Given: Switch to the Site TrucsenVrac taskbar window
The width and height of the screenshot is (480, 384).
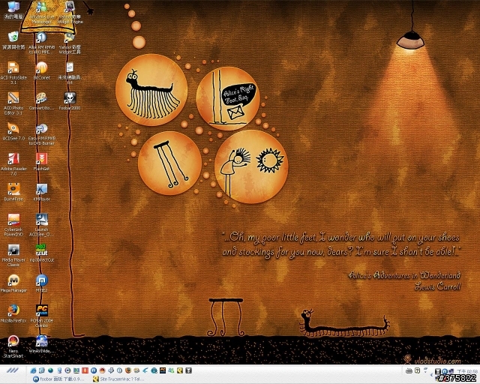Looking at the screenshot, I should point(118,379).
